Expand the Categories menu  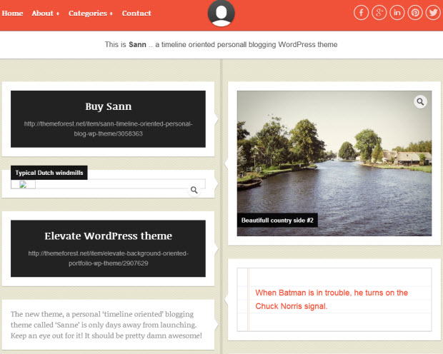point(91,14)
